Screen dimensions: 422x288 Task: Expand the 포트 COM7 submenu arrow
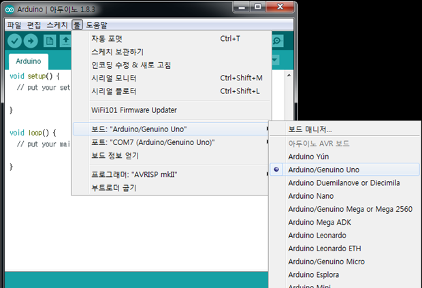pyautogui.click(x=267, y=142)
